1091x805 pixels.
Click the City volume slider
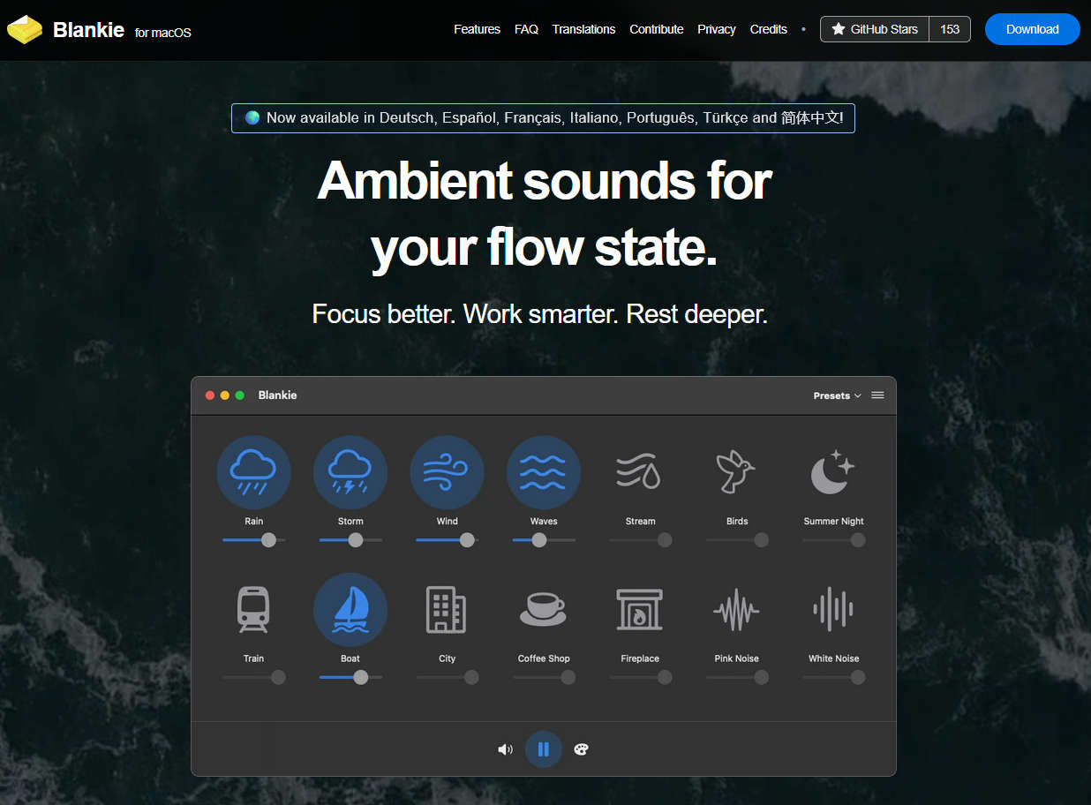click(x=447, y=678)
